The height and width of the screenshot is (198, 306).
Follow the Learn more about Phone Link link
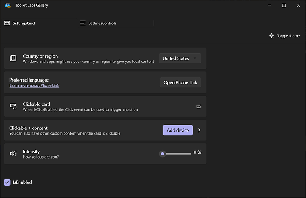[x=34, y=85]
